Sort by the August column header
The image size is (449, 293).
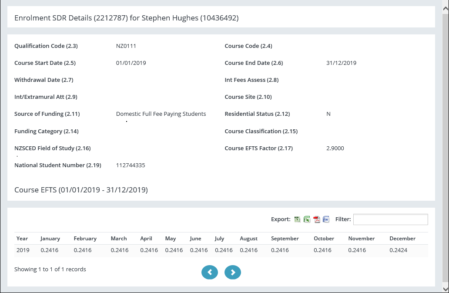click(x=248, y=239)
